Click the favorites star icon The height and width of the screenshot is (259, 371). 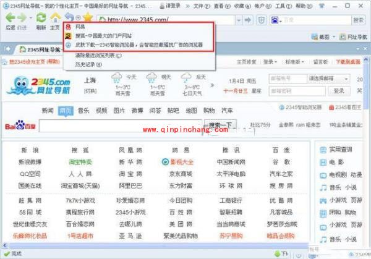[88, 17]
